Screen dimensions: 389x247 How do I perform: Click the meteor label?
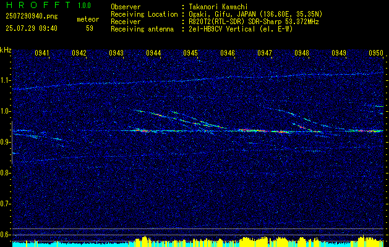tap(88, 19)
